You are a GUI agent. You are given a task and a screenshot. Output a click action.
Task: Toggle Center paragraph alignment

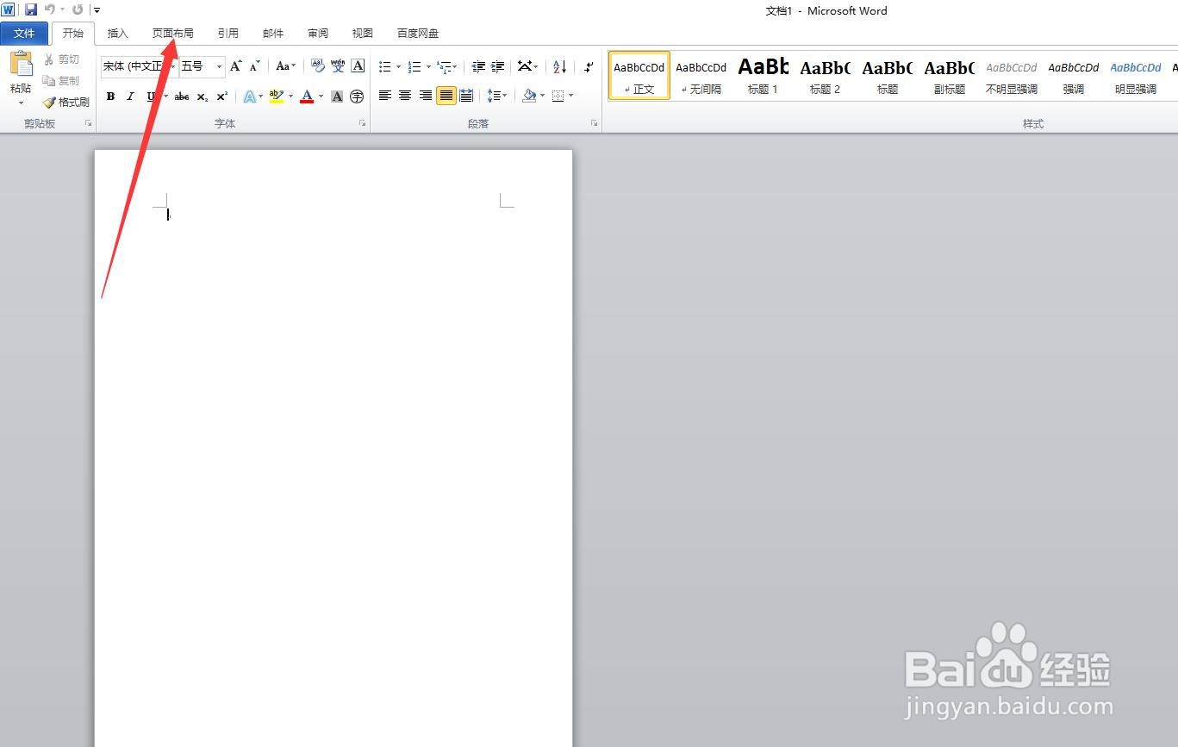click(x=405, y=96)
